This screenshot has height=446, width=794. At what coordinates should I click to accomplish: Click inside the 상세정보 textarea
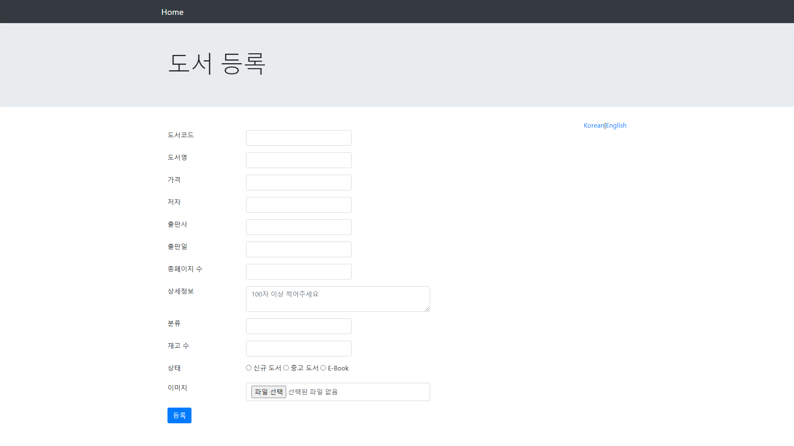pyautogui.click(x=337, y=299)
